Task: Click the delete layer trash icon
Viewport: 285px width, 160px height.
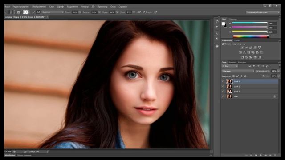Action: [275, 156]
